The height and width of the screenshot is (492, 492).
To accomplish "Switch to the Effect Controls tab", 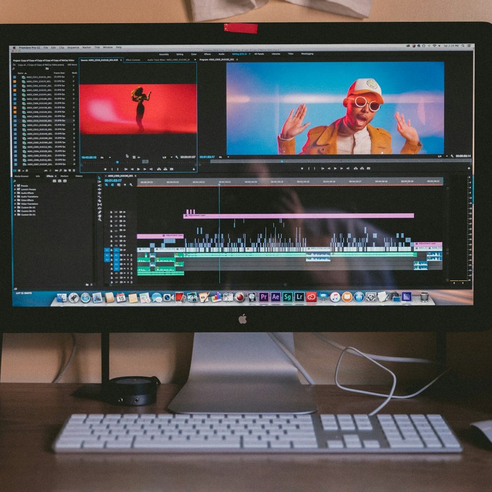I will coord(133,60).
